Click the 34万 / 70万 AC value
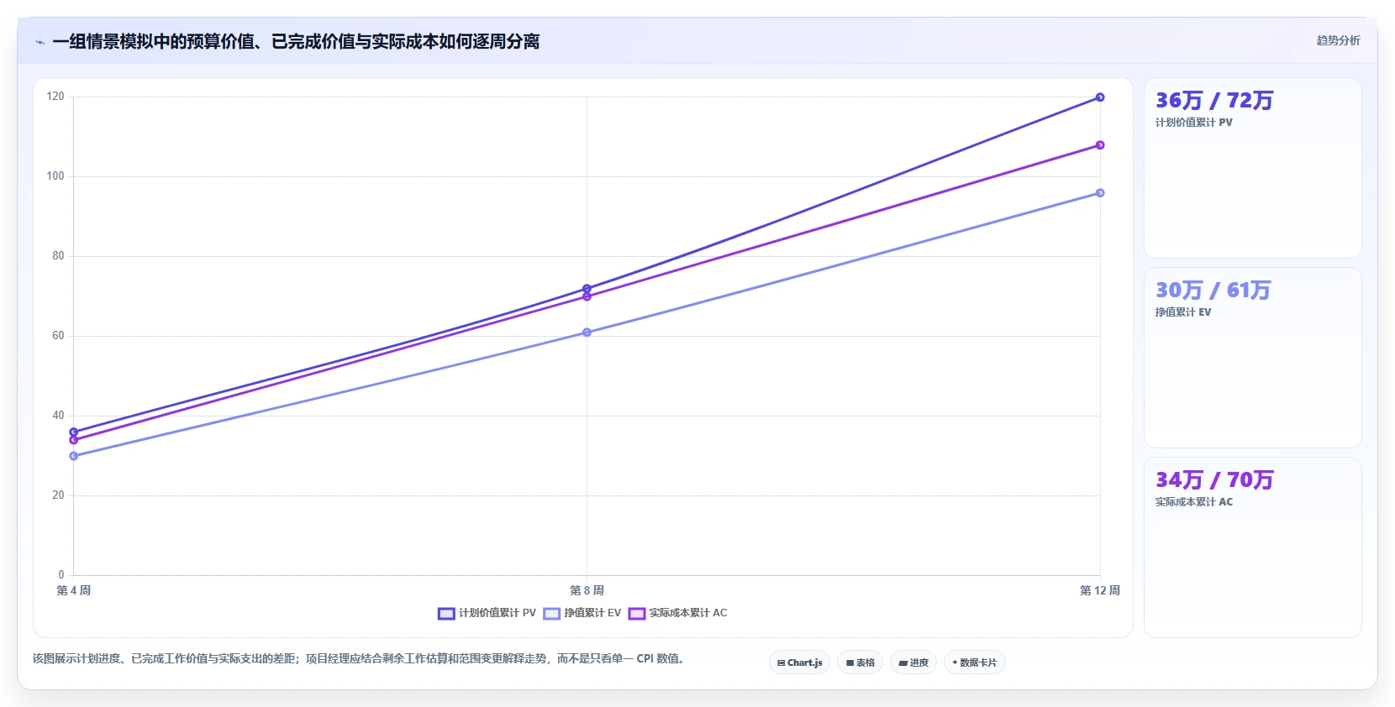Screen dimensions: 1395x707 1214,480
